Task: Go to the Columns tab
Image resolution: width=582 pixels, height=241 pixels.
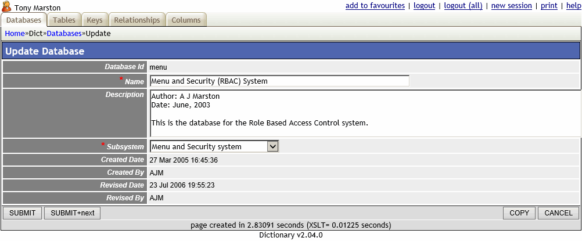Action: coord(186,20)
